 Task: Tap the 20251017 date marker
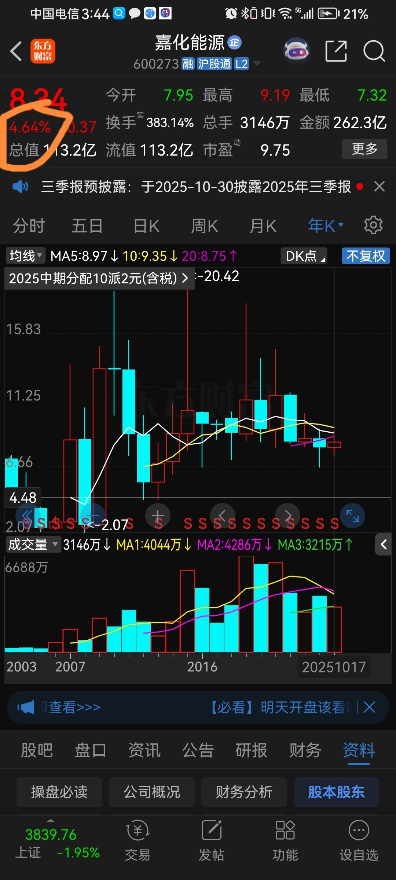[334, 667]
